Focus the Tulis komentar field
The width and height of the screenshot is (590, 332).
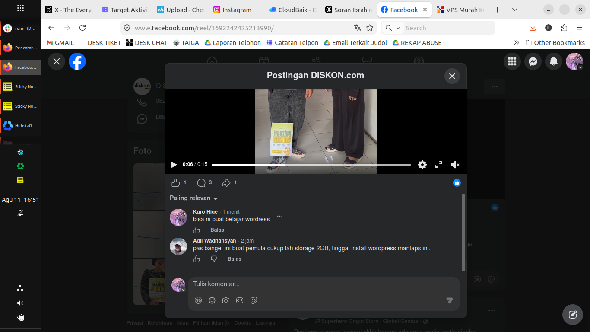324,284
